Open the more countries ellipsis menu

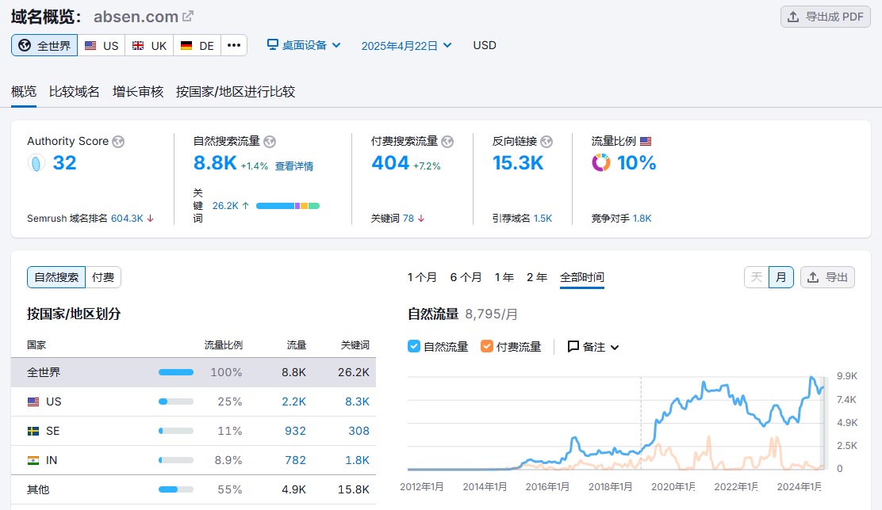[234, 45]
